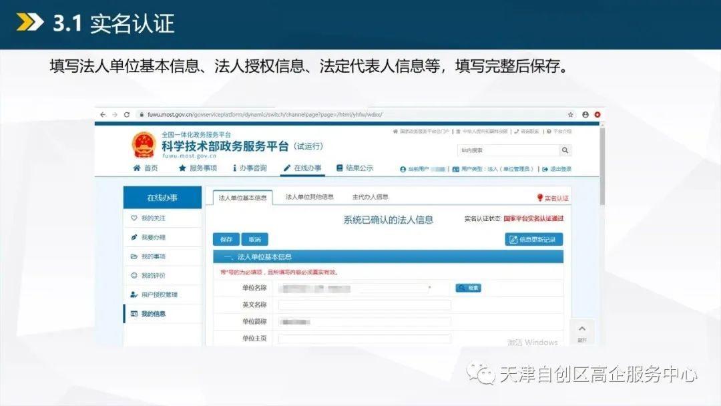This screenshot has height=406, width=721.
Task: Select 我的事项 in sidebar
Action: click(x=162, y=256)
